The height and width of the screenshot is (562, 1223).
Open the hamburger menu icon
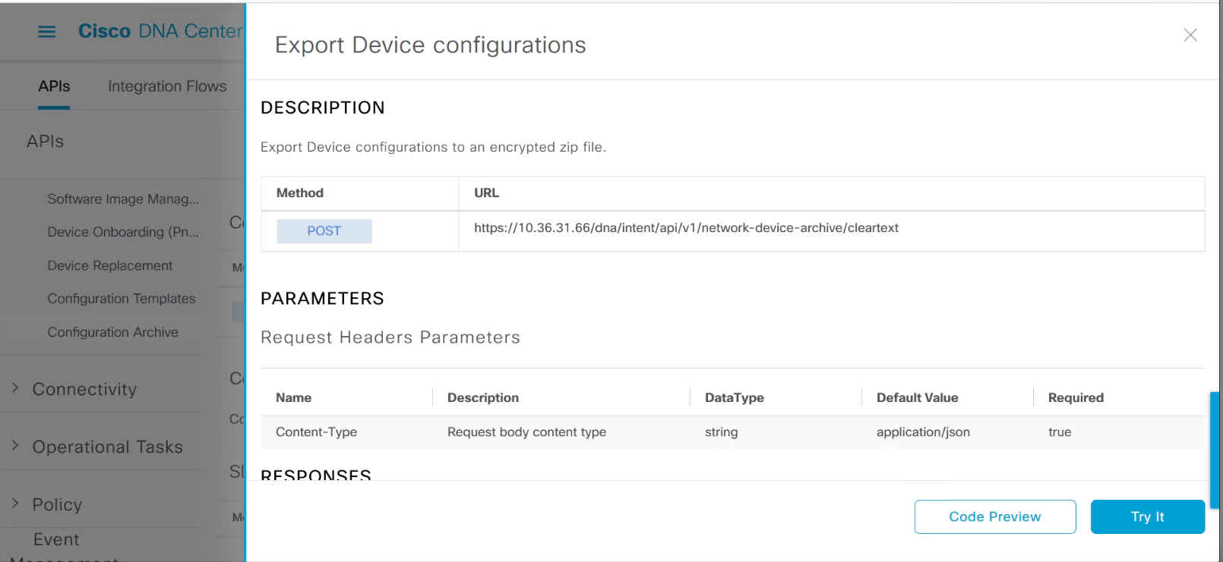tap(46, 31)
